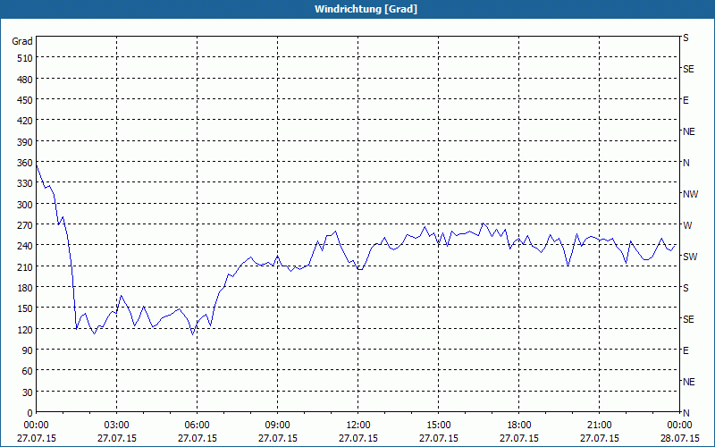Viewport: 715px width, 447px height.
Task: Select the 240 y-axis value
Action: coord(25,246)
